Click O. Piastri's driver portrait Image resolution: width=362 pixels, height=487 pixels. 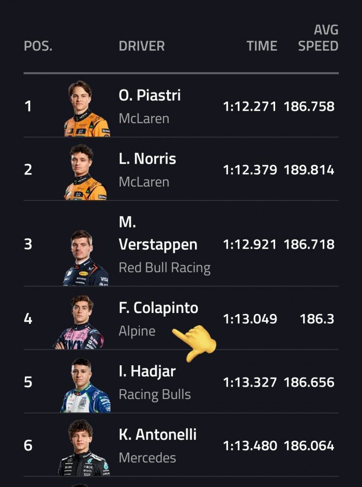click(86, 109)
